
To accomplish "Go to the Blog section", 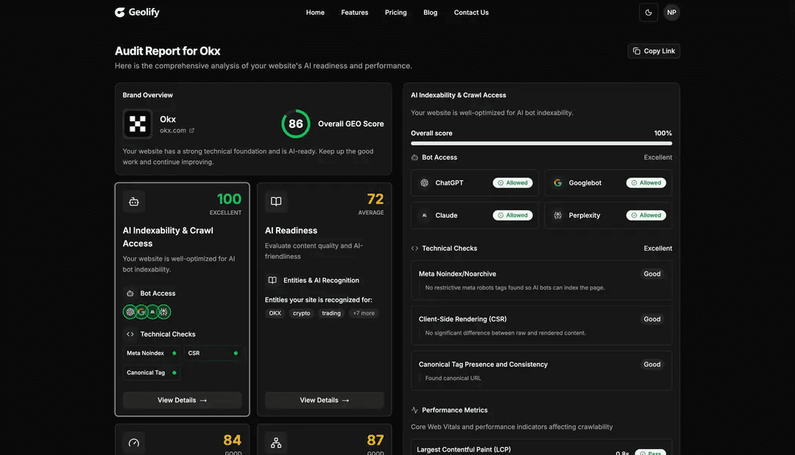I will coord(430,12).
